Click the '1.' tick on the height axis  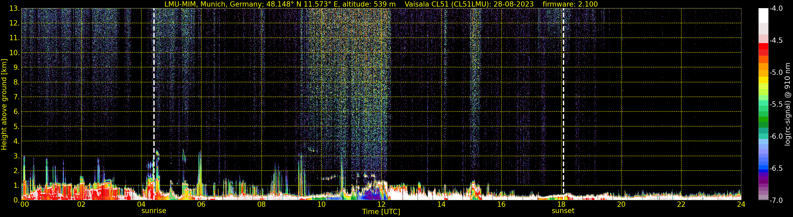pos(16,185)
